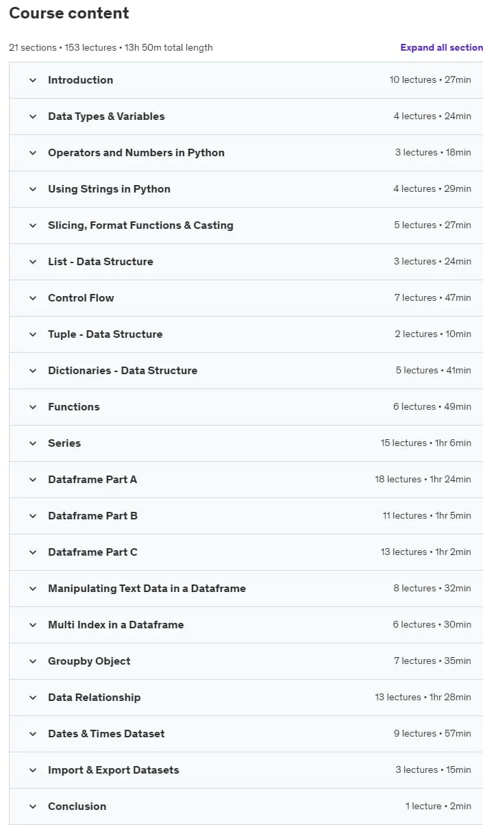
Task: Click the chevron next to Control Flow
Action: point(32,298)
